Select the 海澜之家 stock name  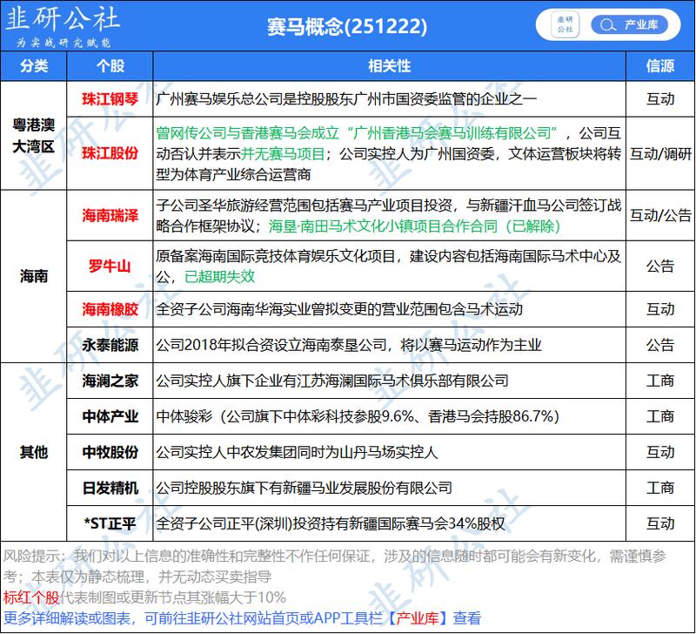110,380
